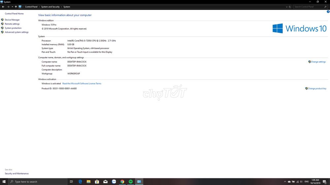
Task: Open Microsoft Store from taskbar
Action: (x=97, y=182)
